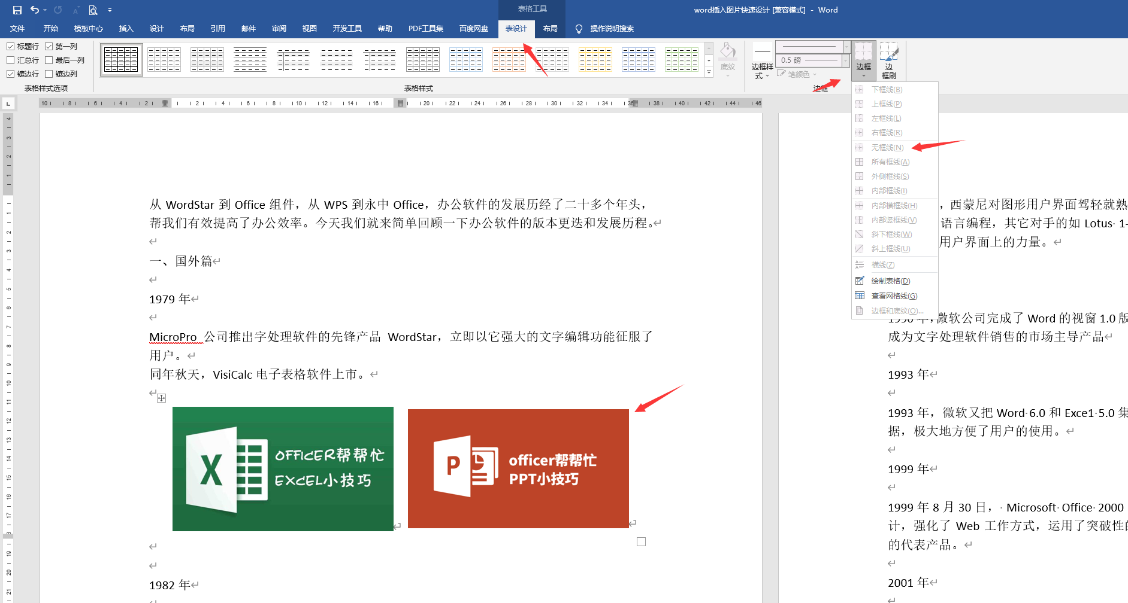Open the 文件 file menu tab
This screenshot has height=603, width=1128.
click(x=17, y=29)
